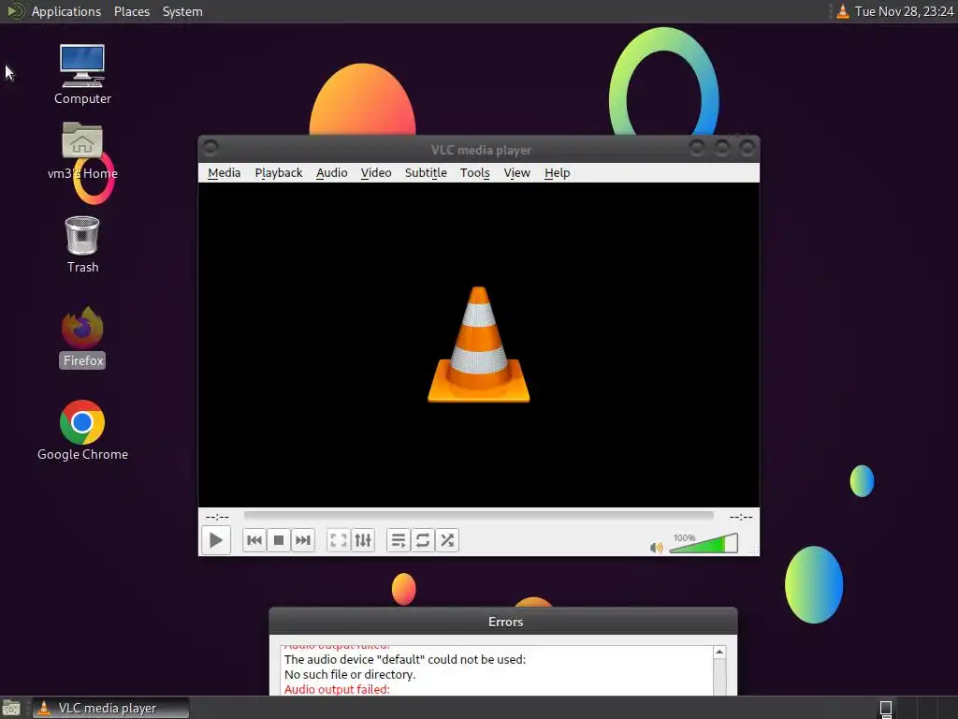Open the clock showing Tue Nov 28
This screenshot has width=958, height=719.
pyautogui.click(x=905, y=11)
